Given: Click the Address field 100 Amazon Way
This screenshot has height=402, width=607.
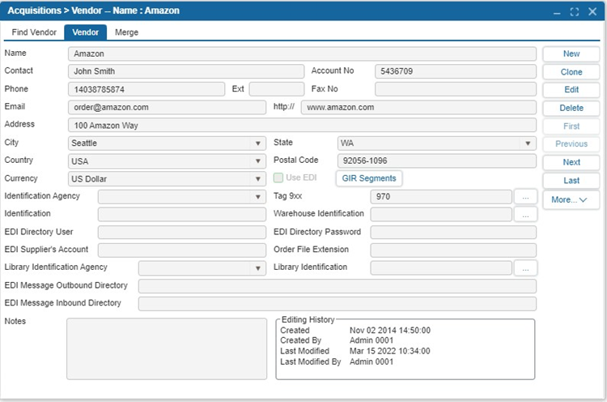Looking at the screenshot, I should pos(302,125).
